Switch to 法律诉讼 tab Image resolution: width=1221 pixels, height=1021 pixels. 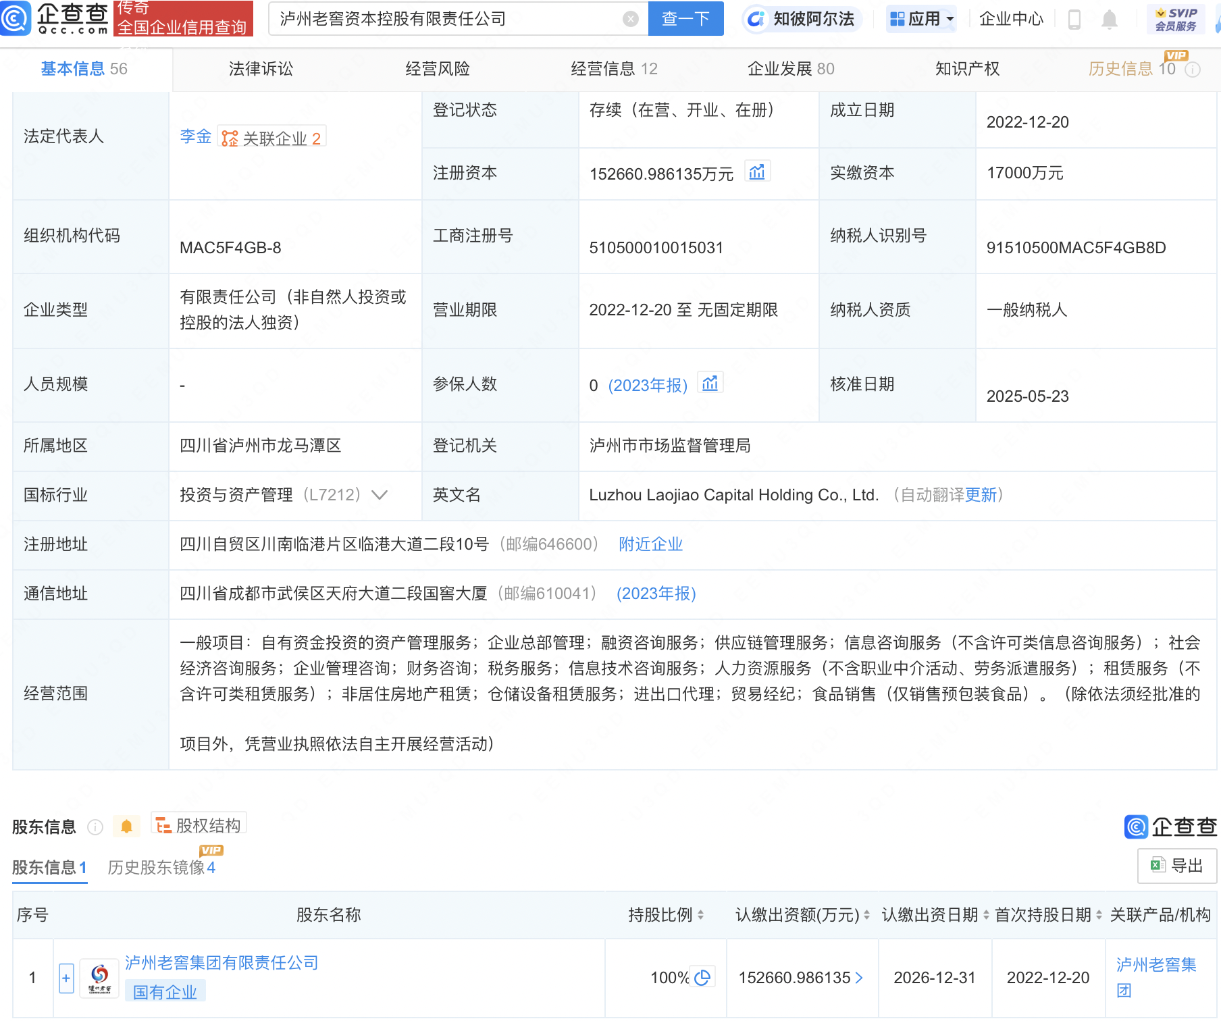tap(261, 69)
